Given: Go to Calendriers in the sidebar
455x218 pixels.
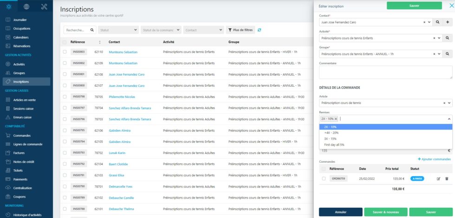Looking at the screenshot, I should click(x=21, y=37).
